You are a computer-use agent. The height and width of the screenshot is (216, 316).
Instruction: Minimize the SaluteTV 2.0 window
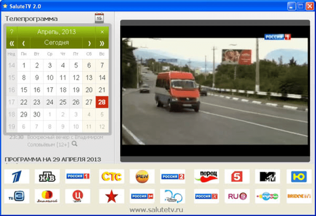pyautogui.click(x=292, y=6)
